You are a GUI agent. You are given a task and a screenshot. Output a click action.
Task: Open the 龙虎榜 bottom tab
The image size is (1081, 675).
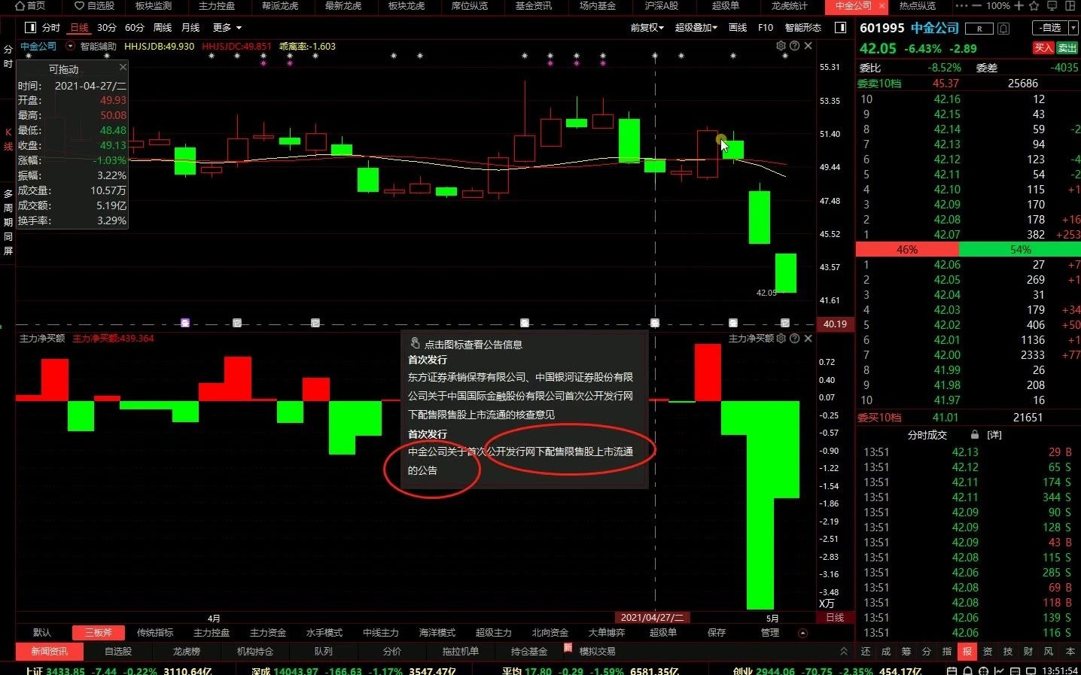[x=187, y=652]
